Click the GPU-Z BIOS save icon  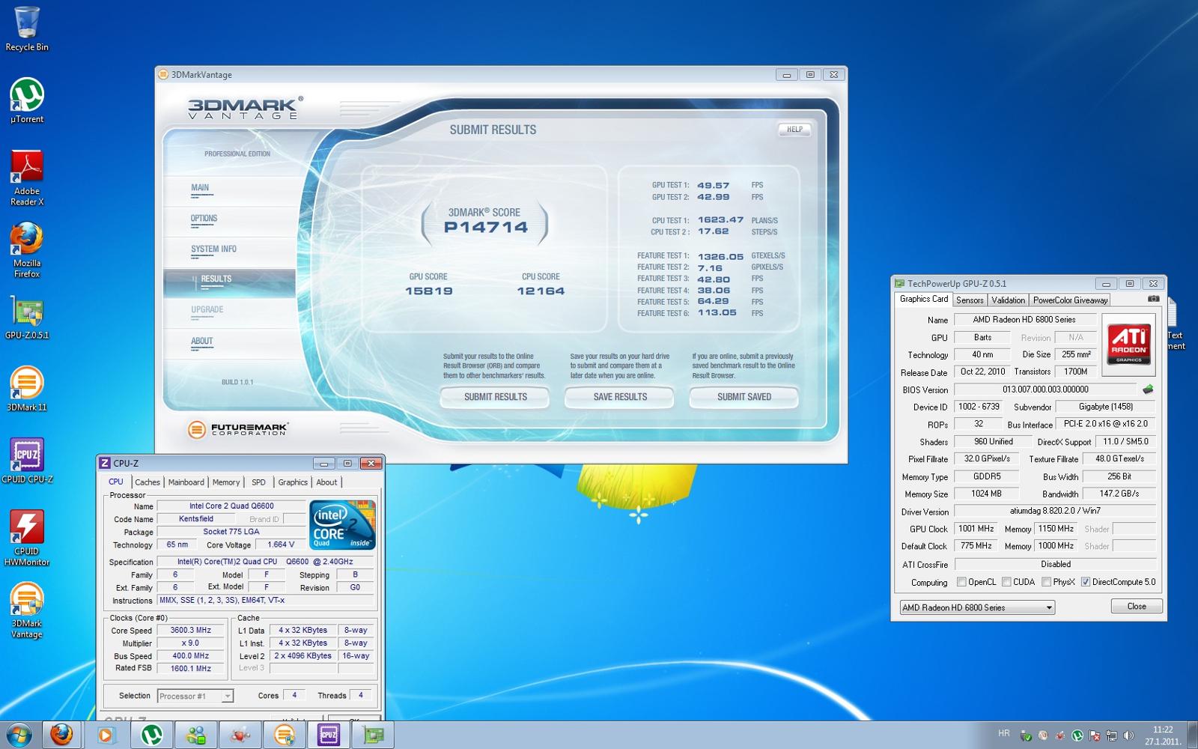1148,389
